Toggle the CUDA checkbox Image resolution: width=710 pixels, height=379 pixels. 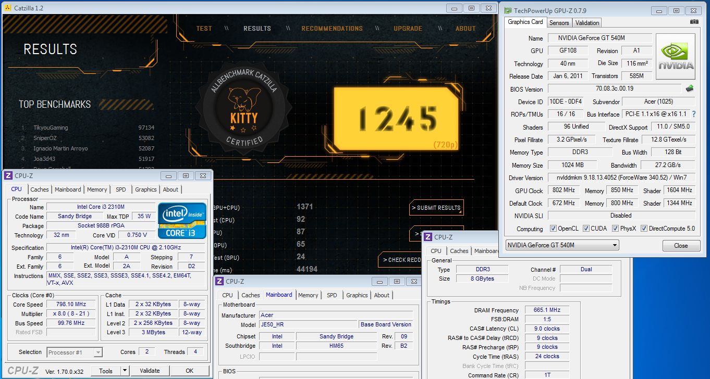tap(586, 229)
